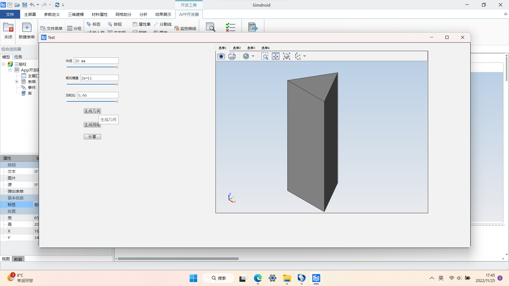509x286 pixels.
Task: Expand the 表单 tree node
Action: tap(17, 82)
